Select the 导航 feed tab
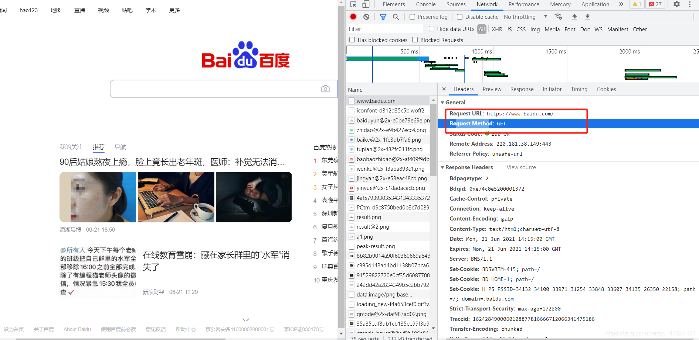The image size is (699, 340). point(121,147)
